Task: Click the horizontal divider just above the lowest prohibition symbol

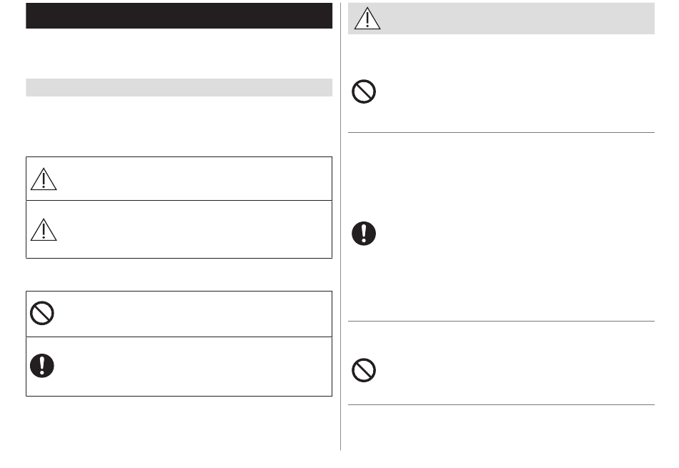Action: coord(502,322)
